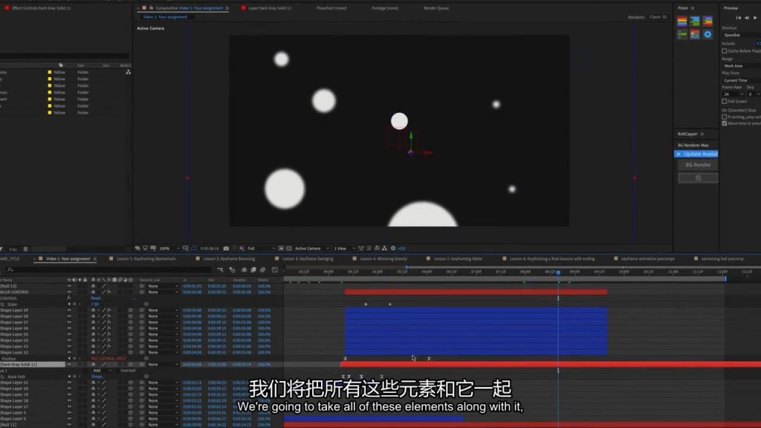Uncheck Move time to preview time
Viewport: 761px width, 428px height.
724,123
